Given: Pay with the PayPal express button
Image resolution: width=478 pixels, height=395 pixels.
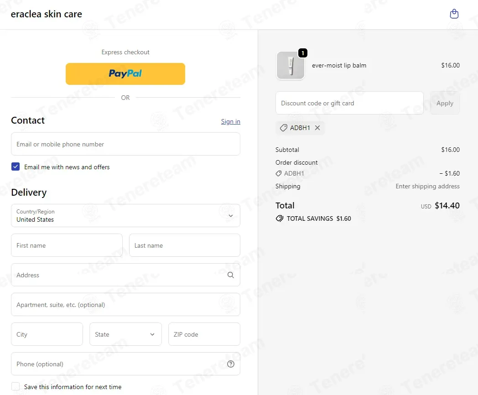Looking at the screenshot, I should (x=125, y=74).
